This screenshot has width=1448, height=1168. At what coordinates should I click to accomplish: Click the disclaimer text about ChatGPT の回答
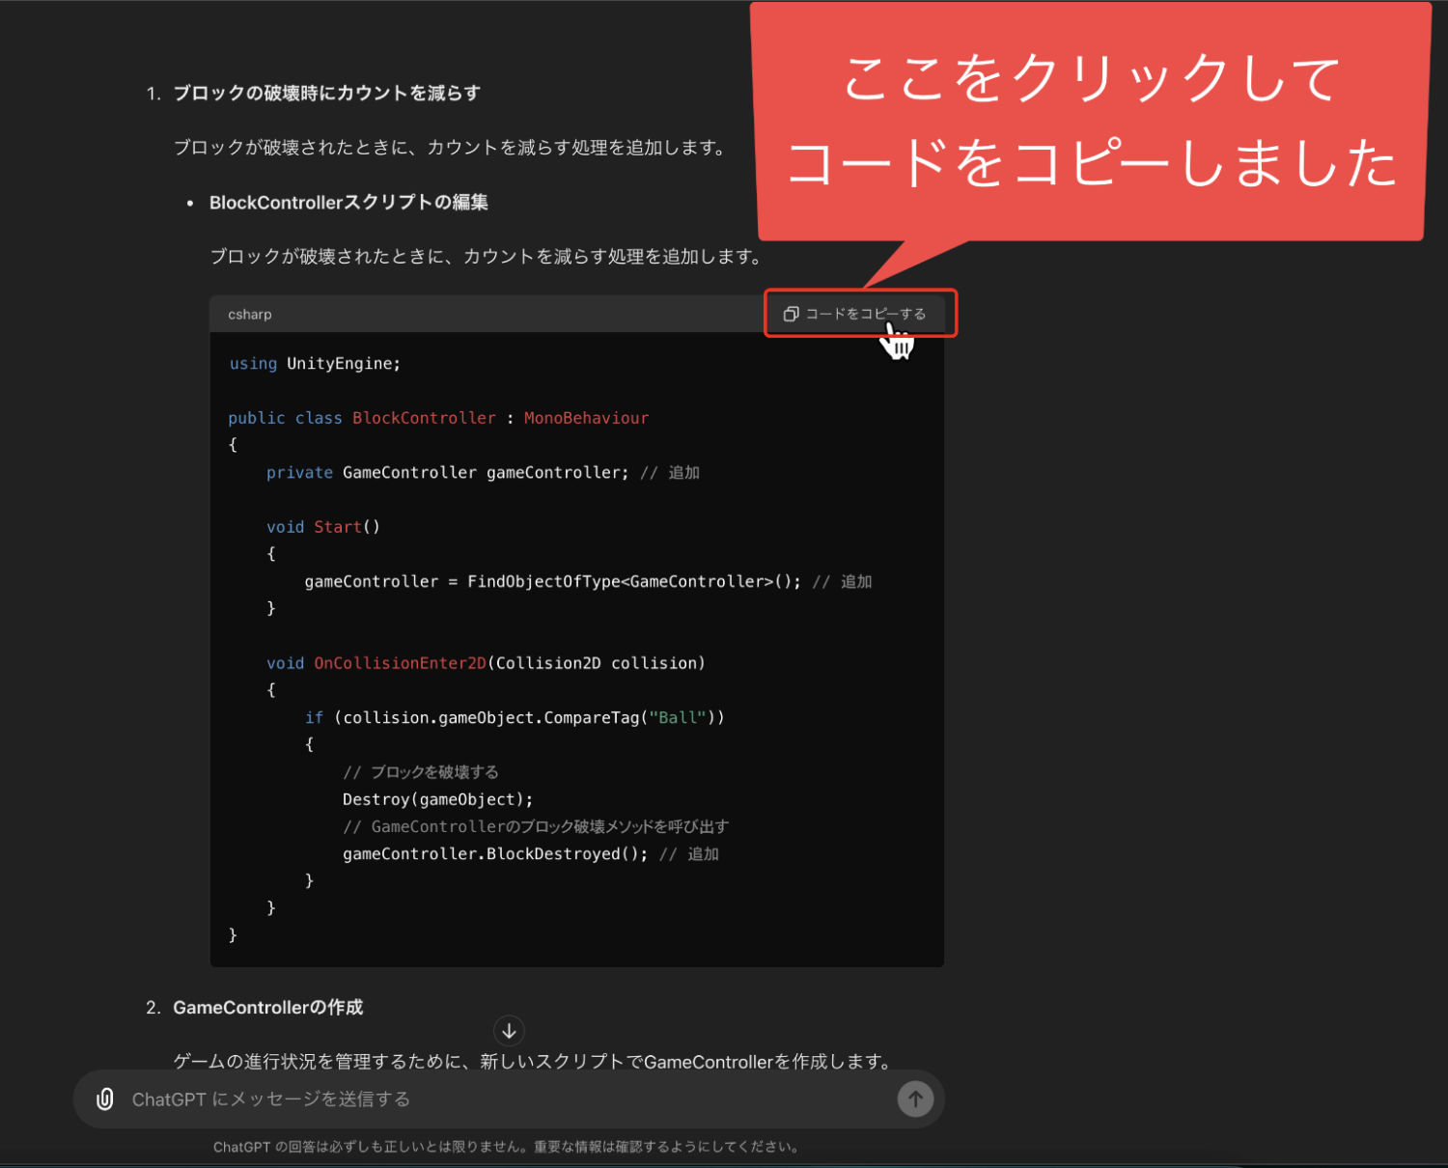coord(506,1147)
